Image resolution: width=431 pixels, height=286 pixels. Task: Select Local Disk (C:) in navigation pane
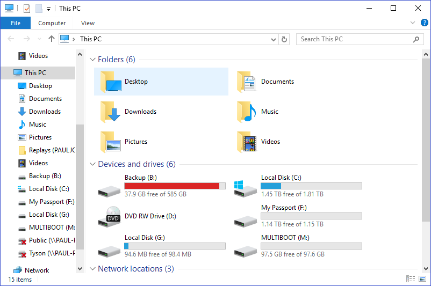[49, 189]
